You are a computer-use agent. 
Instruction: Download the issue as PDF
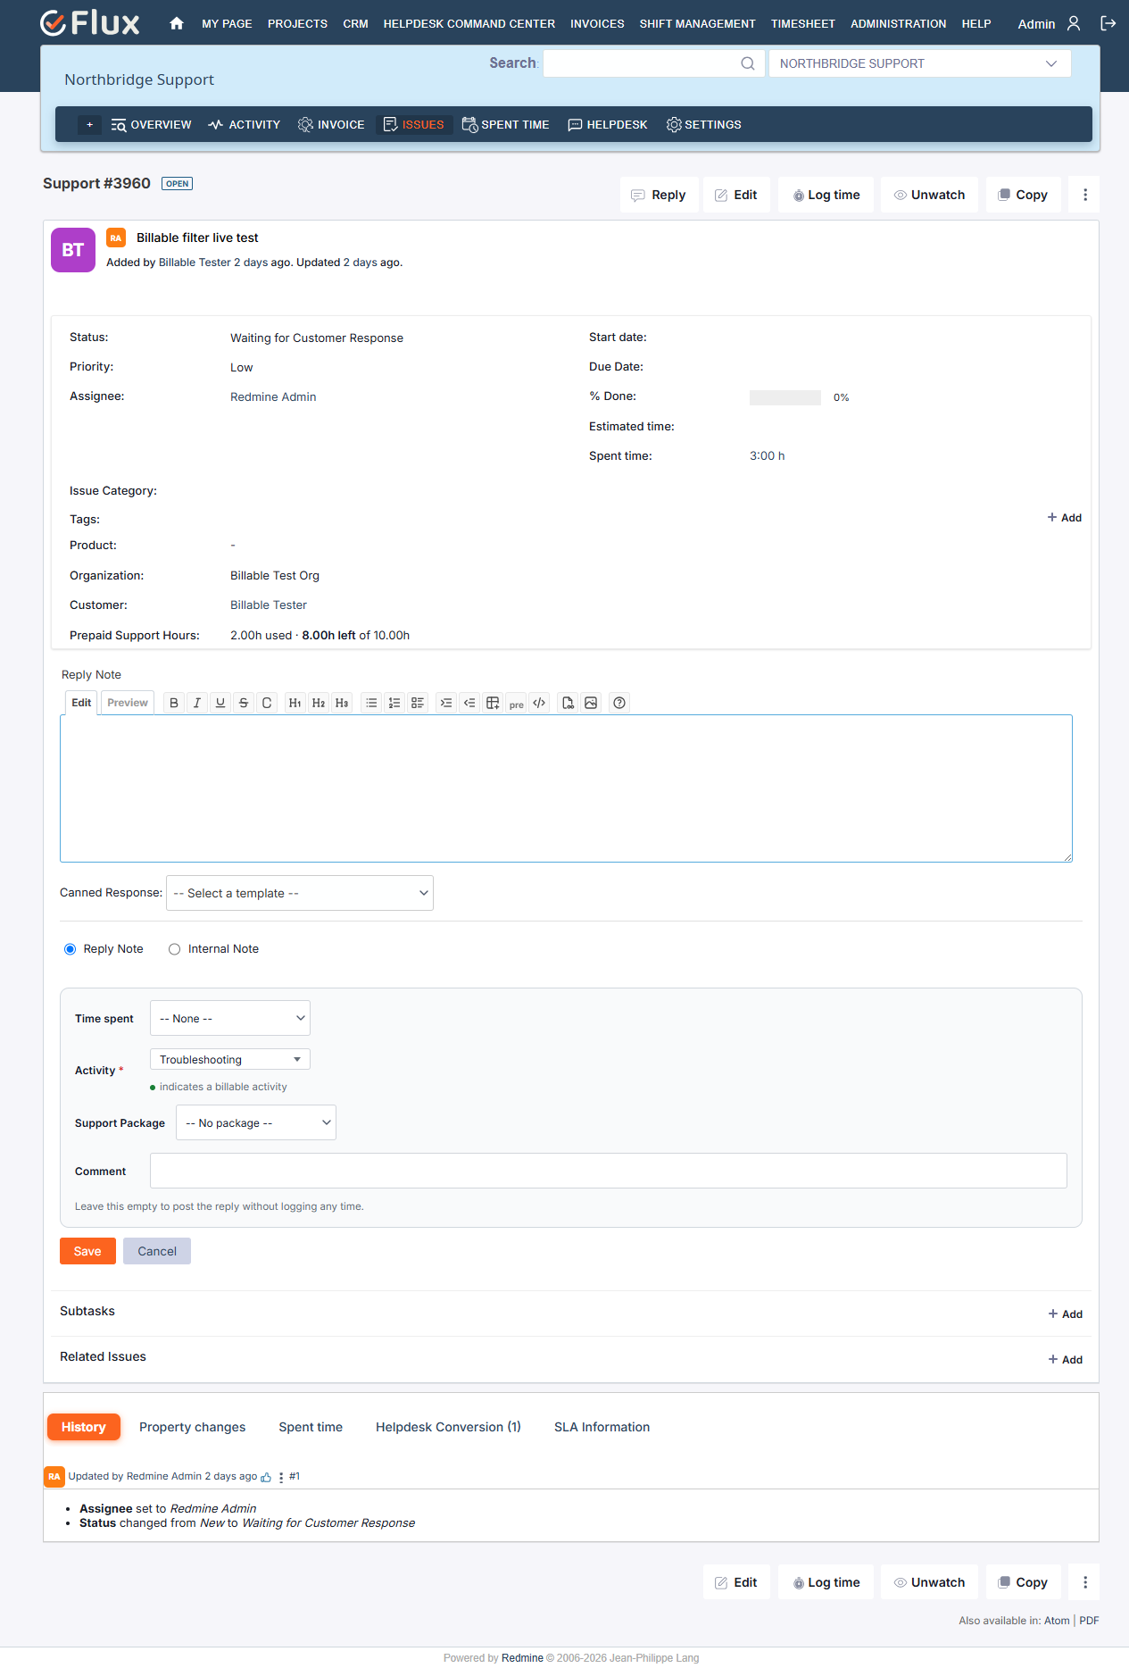[x=1089, y=1621]
